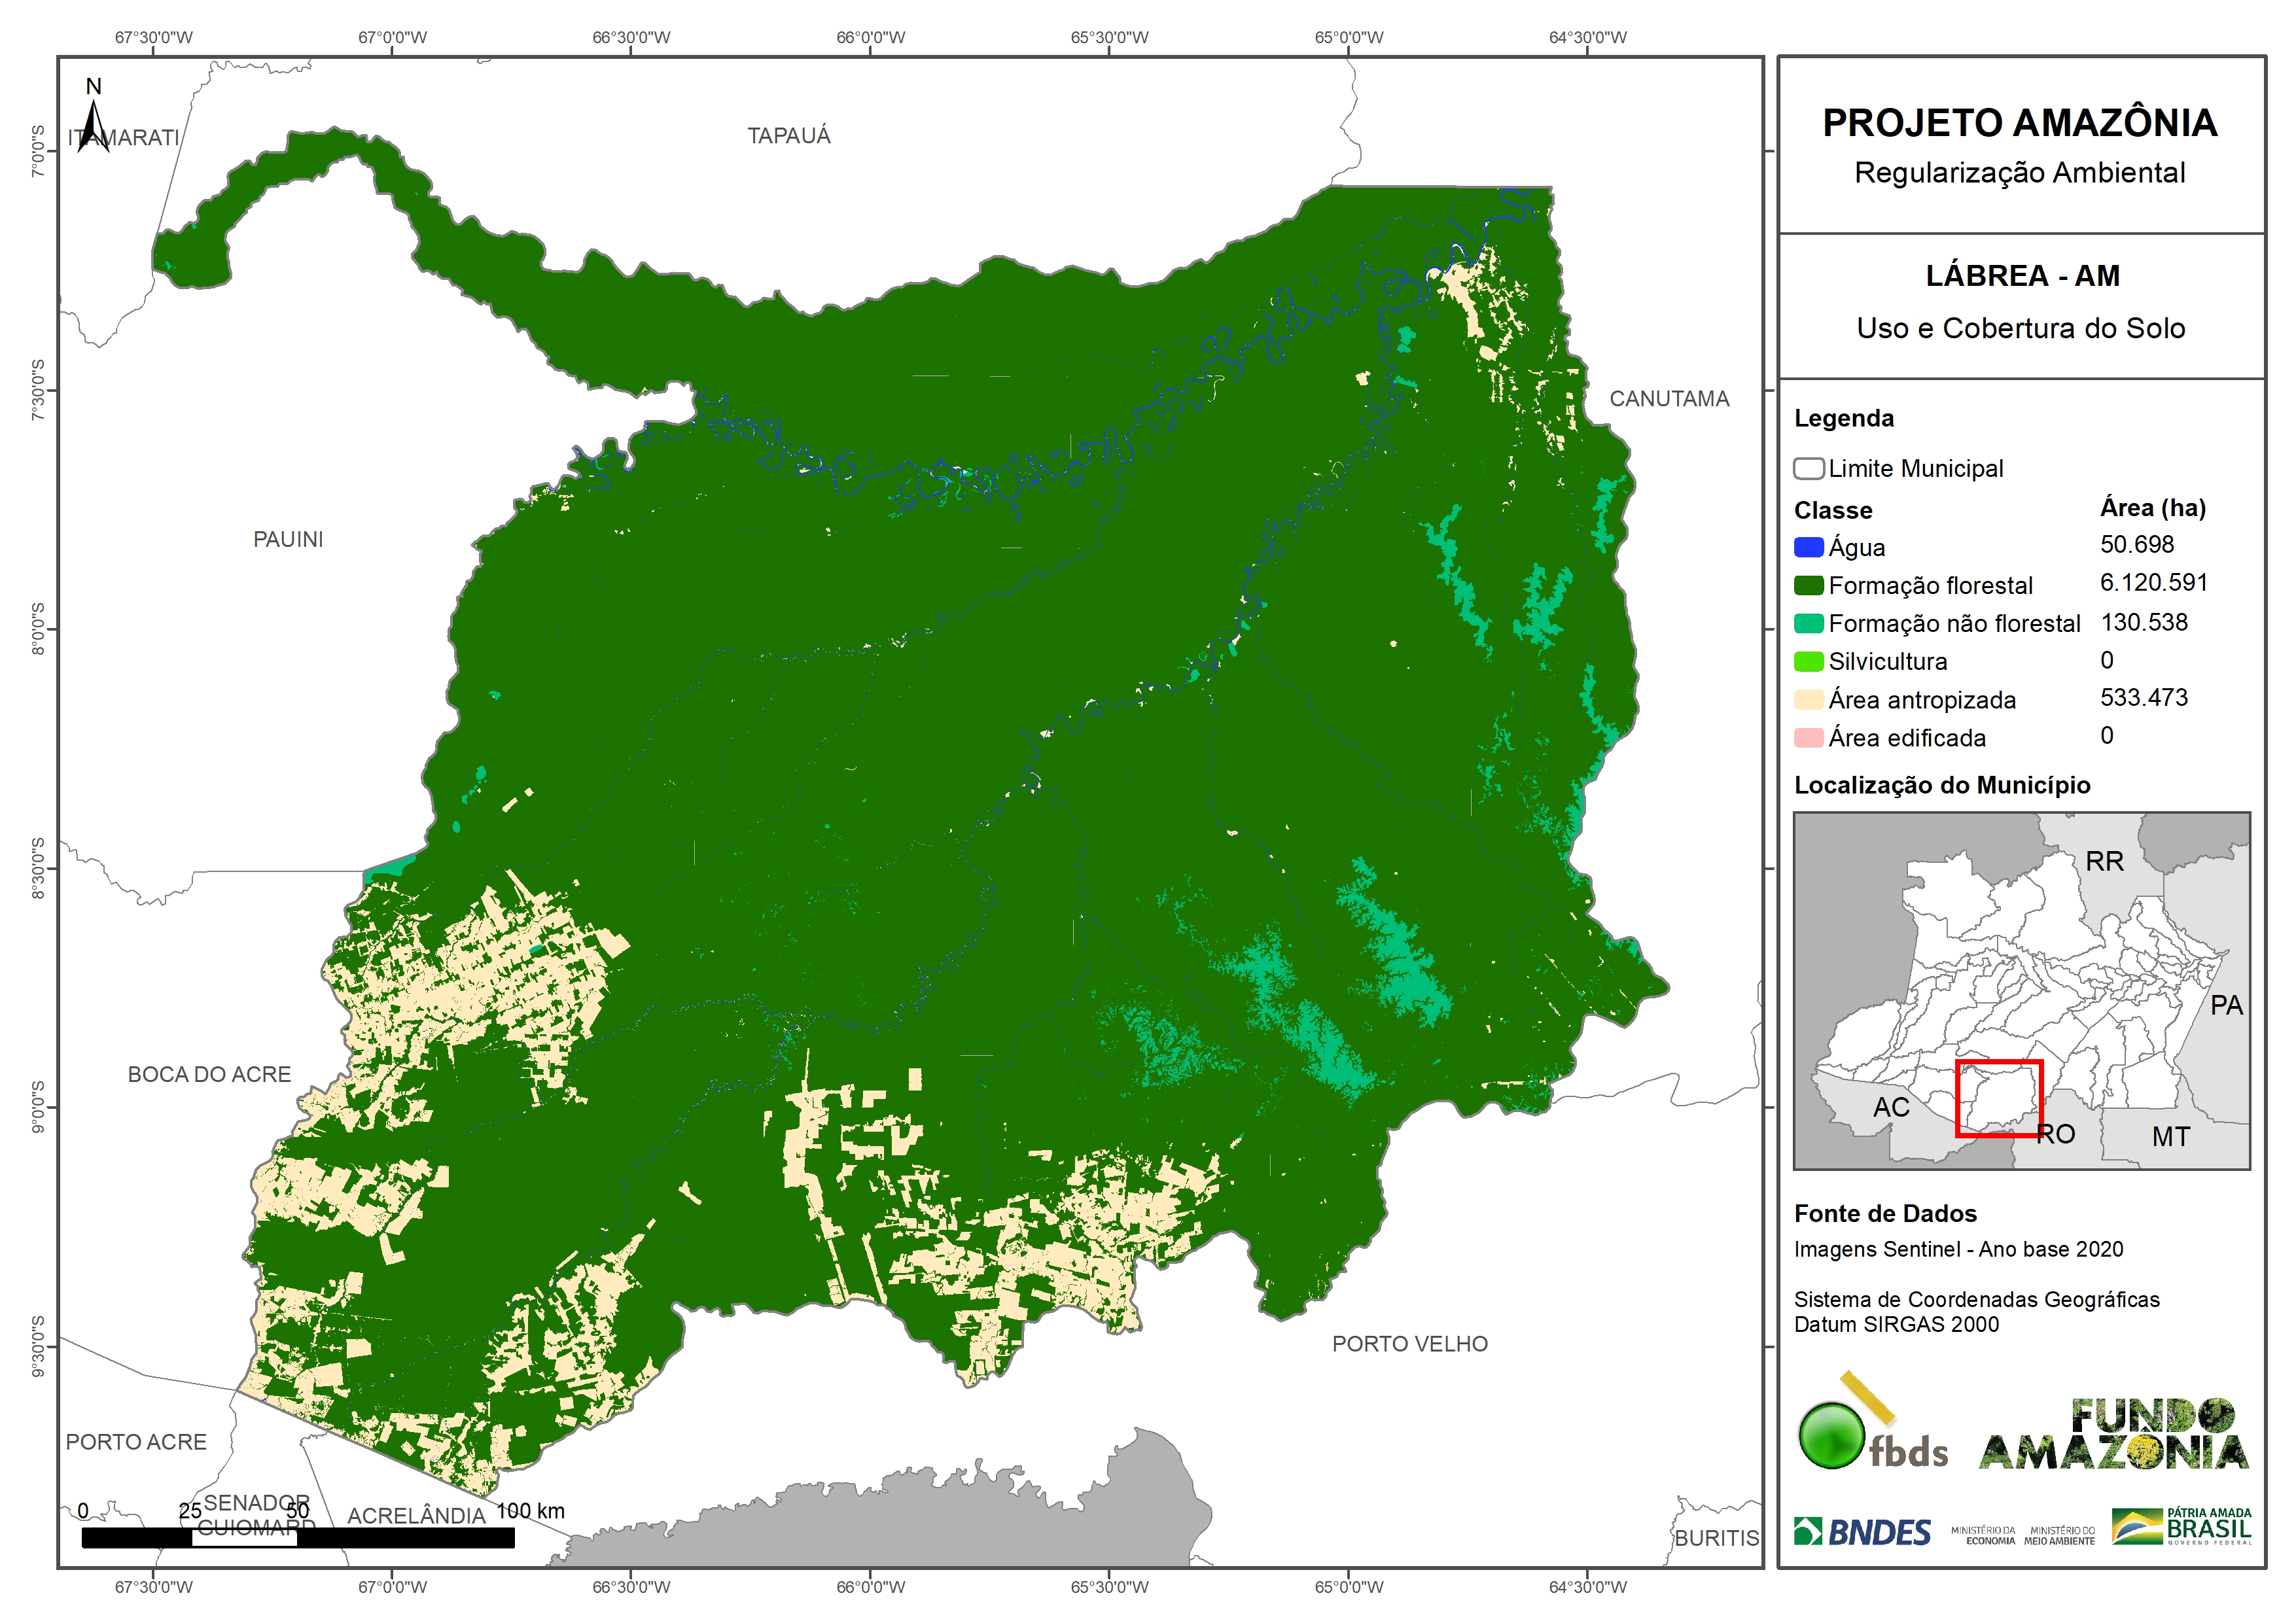Viewport: 2296px width, 1623px height.
Task: Click the blue Água legend swatch
Action: (1808, 547)
